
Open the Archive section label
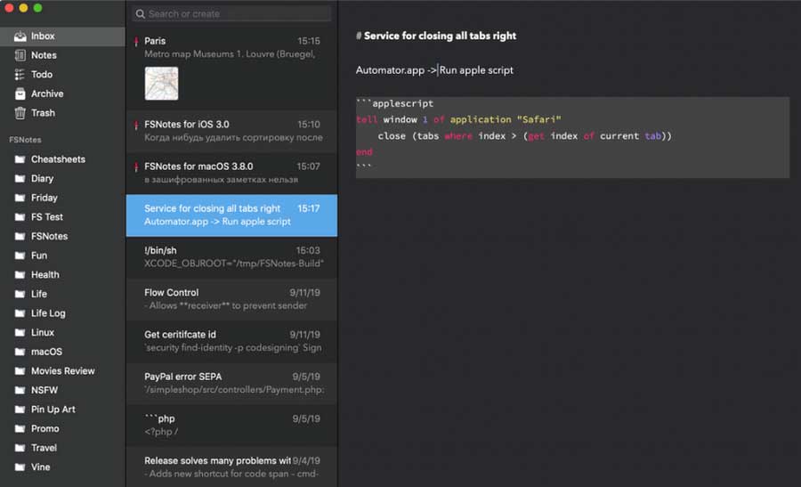47,93
